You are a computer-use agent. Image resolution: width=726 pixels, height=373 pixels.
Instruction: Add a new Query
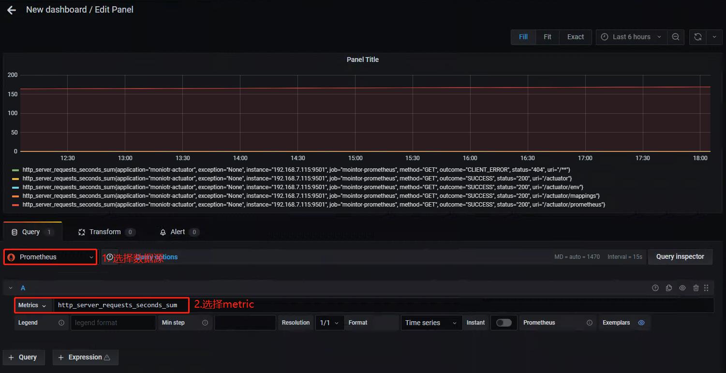tap(23, 358)
